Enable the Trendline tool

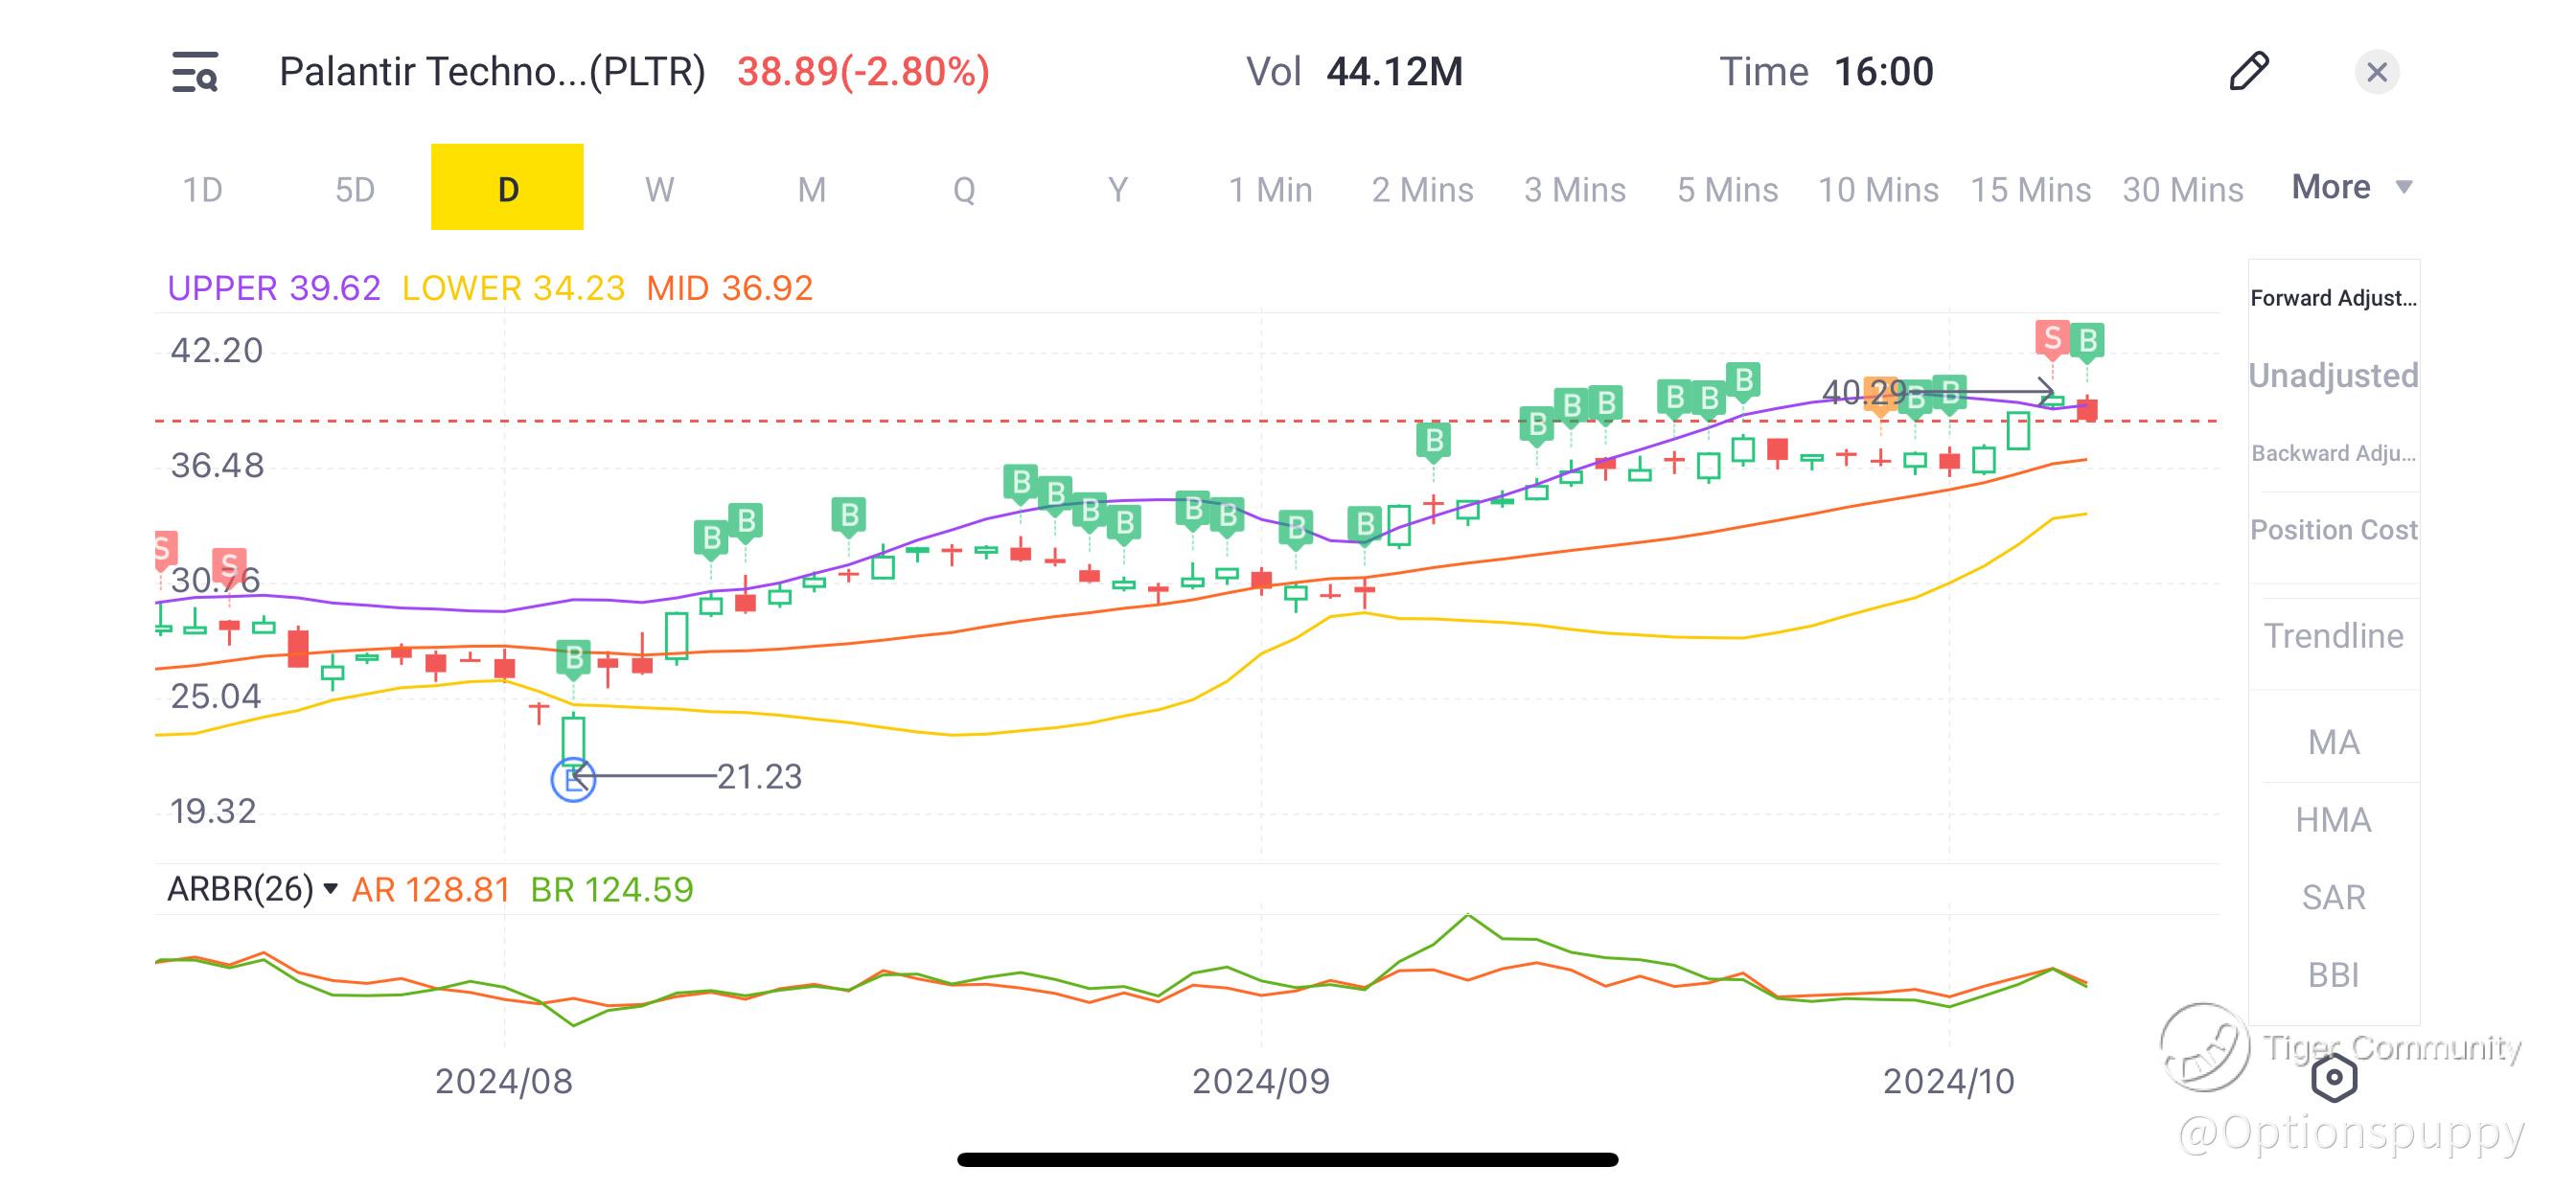pos(2333,635)
